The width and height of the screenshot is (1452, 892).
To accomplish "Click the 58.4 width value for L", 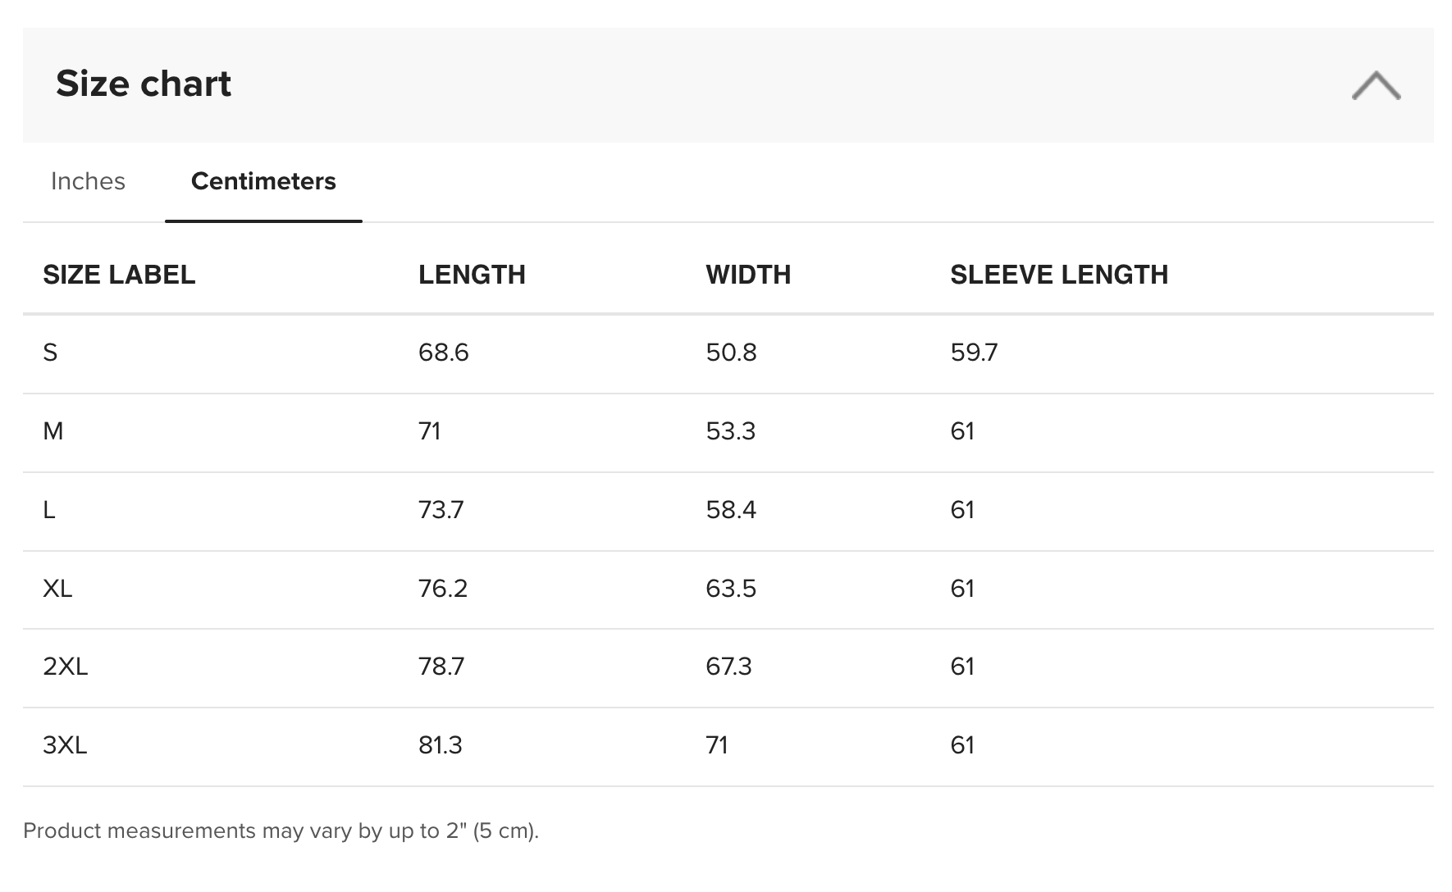I will click(731, 510).
